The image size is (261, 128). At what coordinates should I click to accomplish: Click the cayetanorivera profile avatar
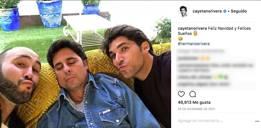(x=183, y=11)
